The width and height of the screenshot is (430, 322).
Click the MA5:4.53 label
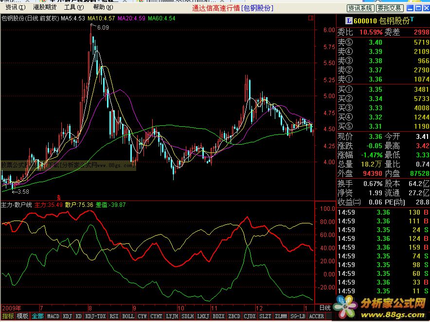click(73, 18)
